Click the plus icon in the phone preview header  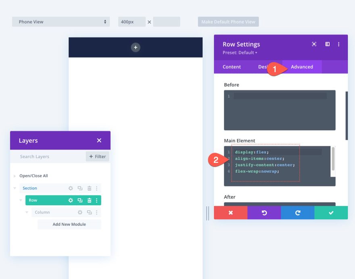tap(136, 47)
